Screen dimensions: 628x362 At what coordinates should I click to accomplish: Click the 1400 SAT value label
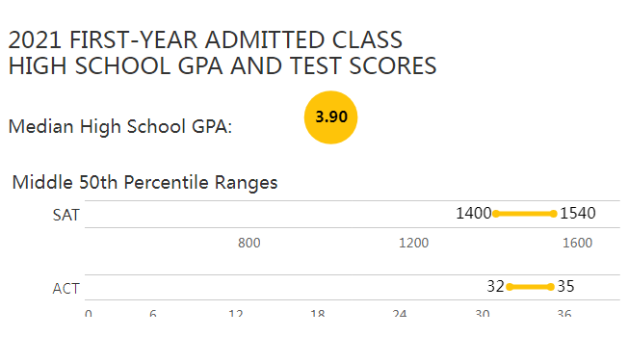(474, 214)
